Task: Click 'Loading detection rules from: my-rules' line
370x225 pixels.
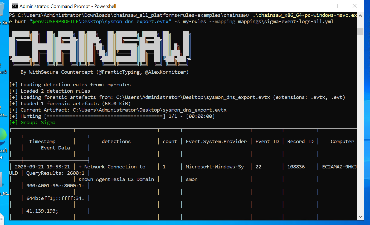Action: click(70, 84)
